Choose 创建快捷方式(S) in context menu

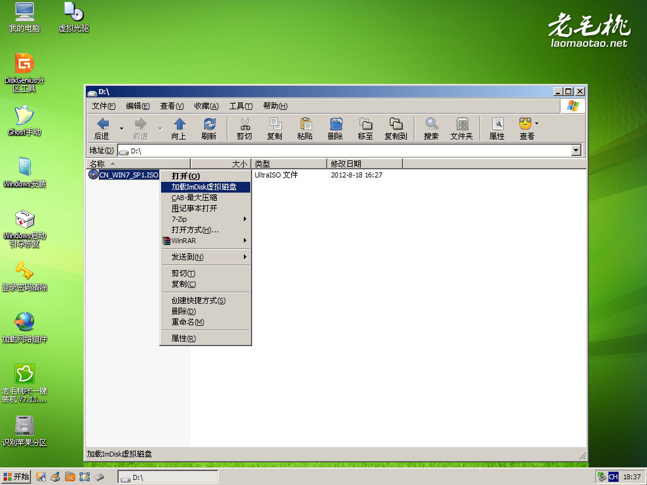point(205,301)
